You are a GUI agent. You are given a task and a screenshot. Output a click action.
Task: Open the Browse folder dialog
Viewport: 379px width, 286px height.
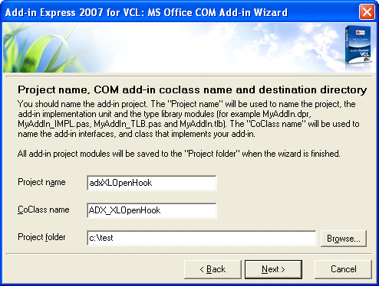point(344,239)
